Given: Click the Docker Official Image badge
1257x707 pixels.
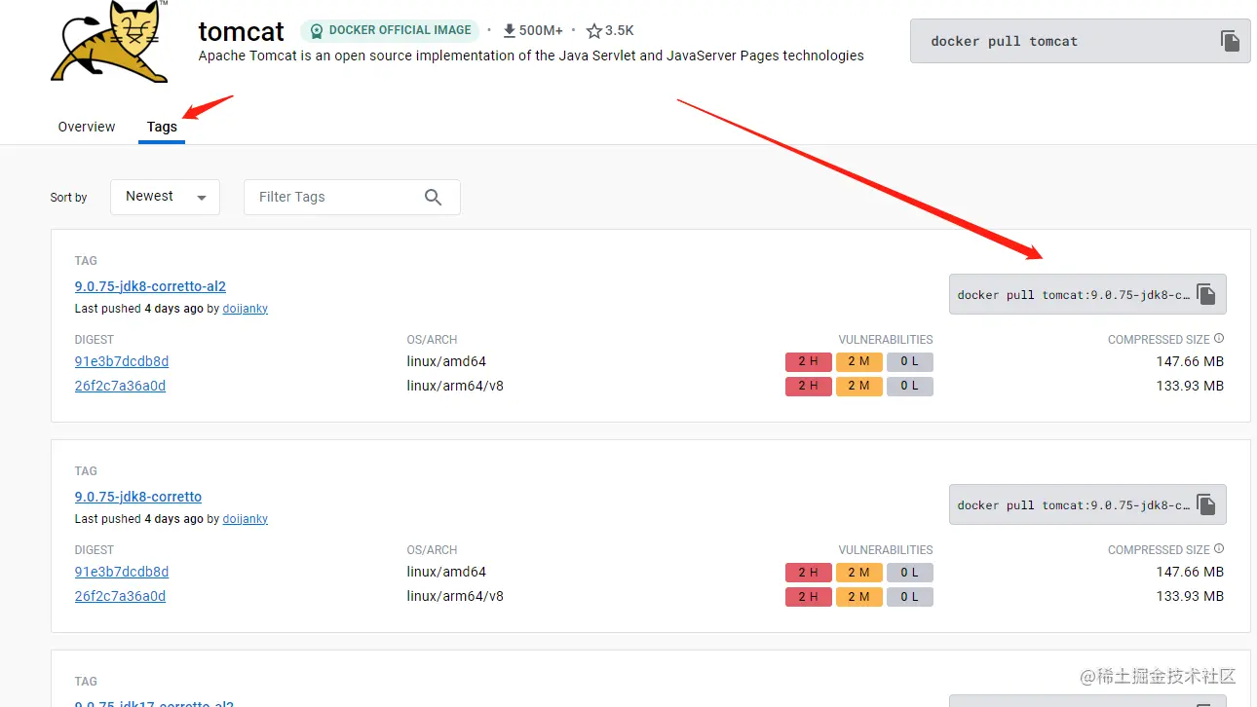Looking at the screenshot, I should 390,30.
